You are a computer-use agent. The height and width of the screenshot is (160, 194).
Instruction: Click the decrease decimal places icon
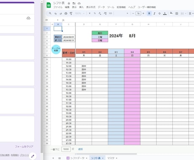[100, 13]
